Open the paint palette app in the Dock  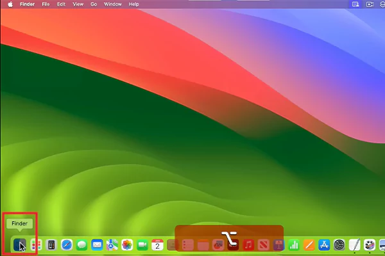(370, 244)
